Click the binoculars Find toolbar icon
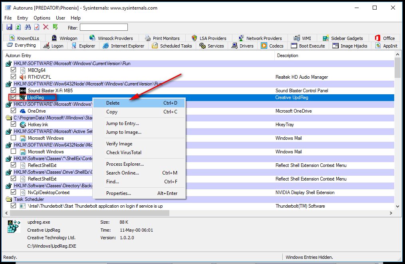 28,27
